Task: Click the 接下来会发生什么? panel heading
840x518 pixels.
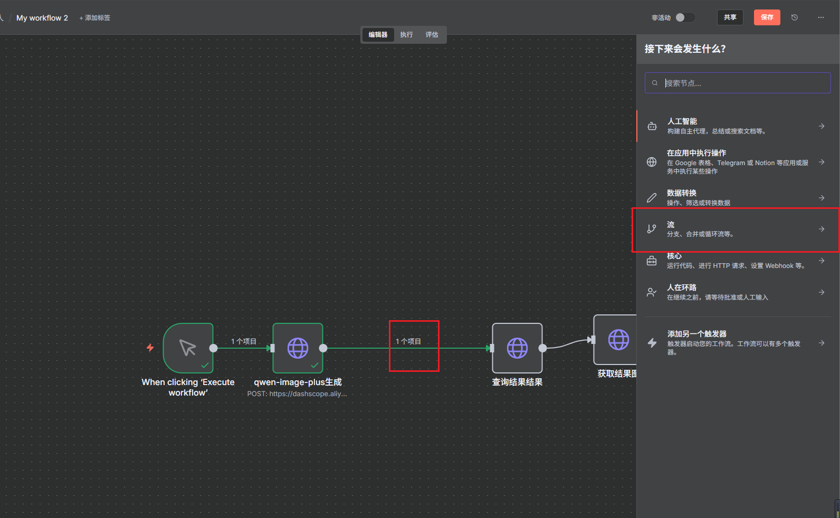Action: point(685,49)
